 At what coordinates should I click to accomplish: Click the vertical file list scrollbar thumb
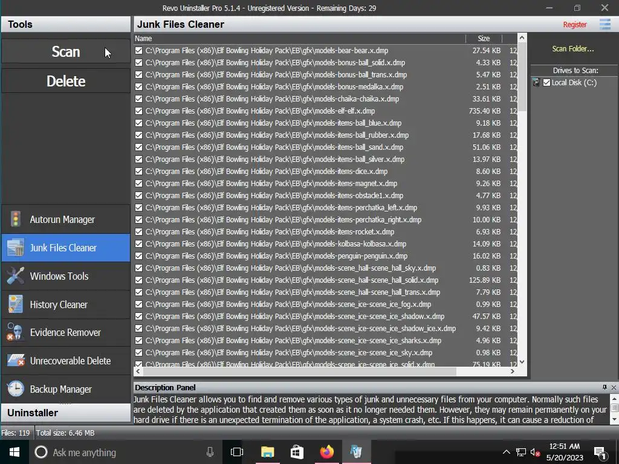click(x=522, y=77)
